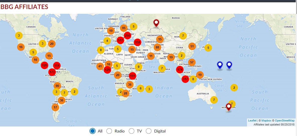Image resolution: width=297 pixels, height=136 pixels.
Task: Expand the 174 cluster near Malaysia
Action: click(x=180, y=70)
